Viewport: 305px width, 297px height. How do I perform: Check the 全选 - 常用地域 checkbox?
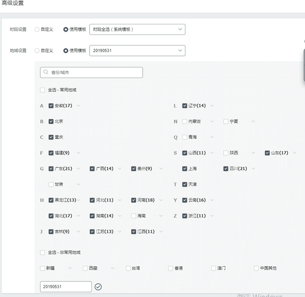pyautogui.click(x=42, y=90)
